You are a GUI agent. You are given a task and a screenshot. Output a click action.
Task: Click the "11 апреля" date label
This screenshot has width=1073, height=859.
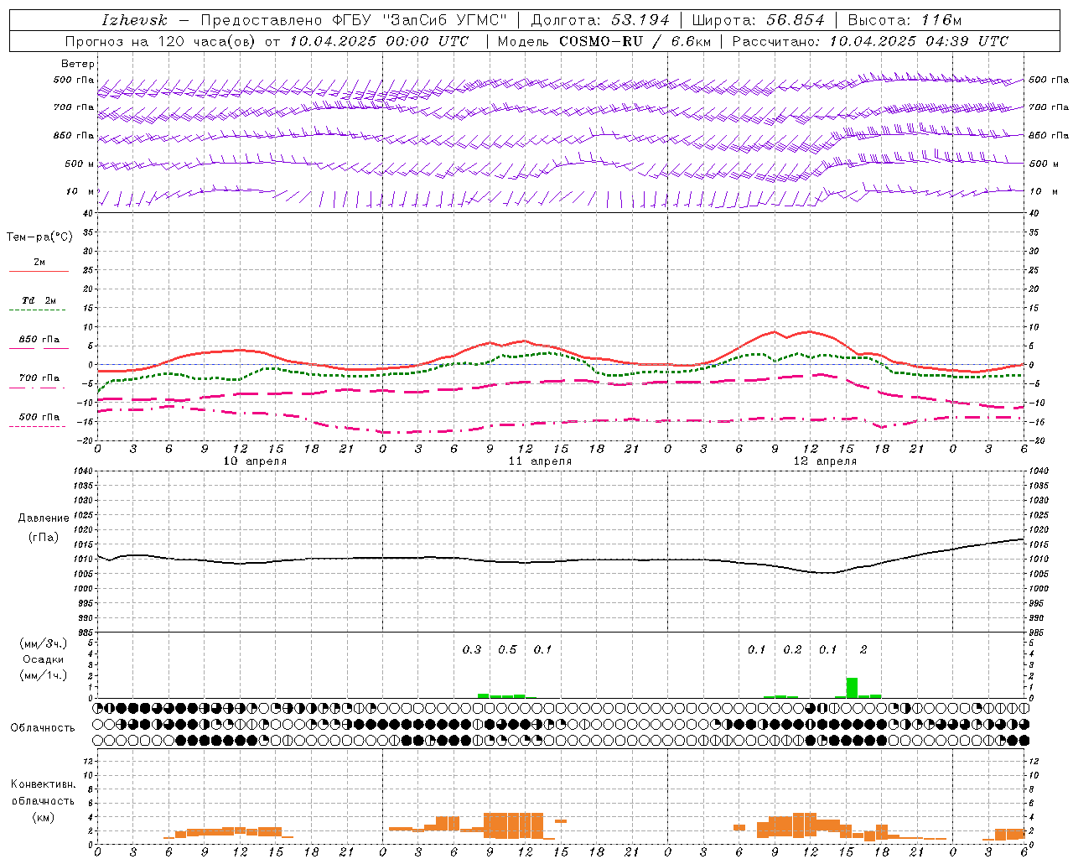pyautogui.click(x=540, y=461)
